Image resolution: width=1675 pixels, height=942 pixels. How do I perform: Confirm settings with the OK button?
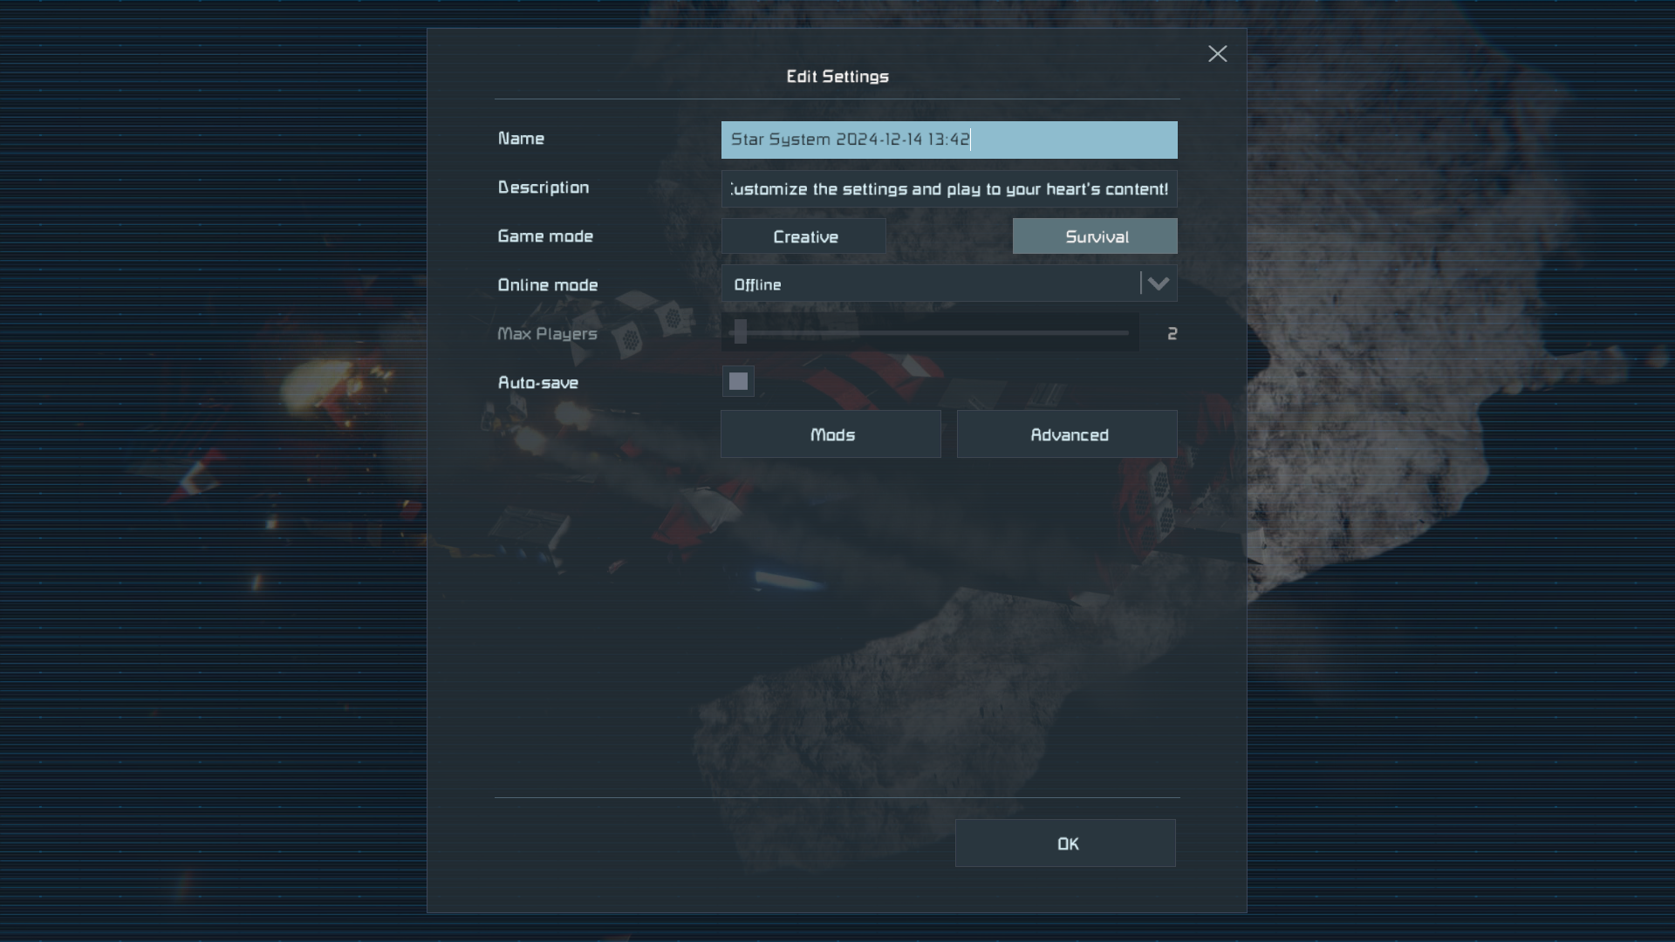point(1065,843)
